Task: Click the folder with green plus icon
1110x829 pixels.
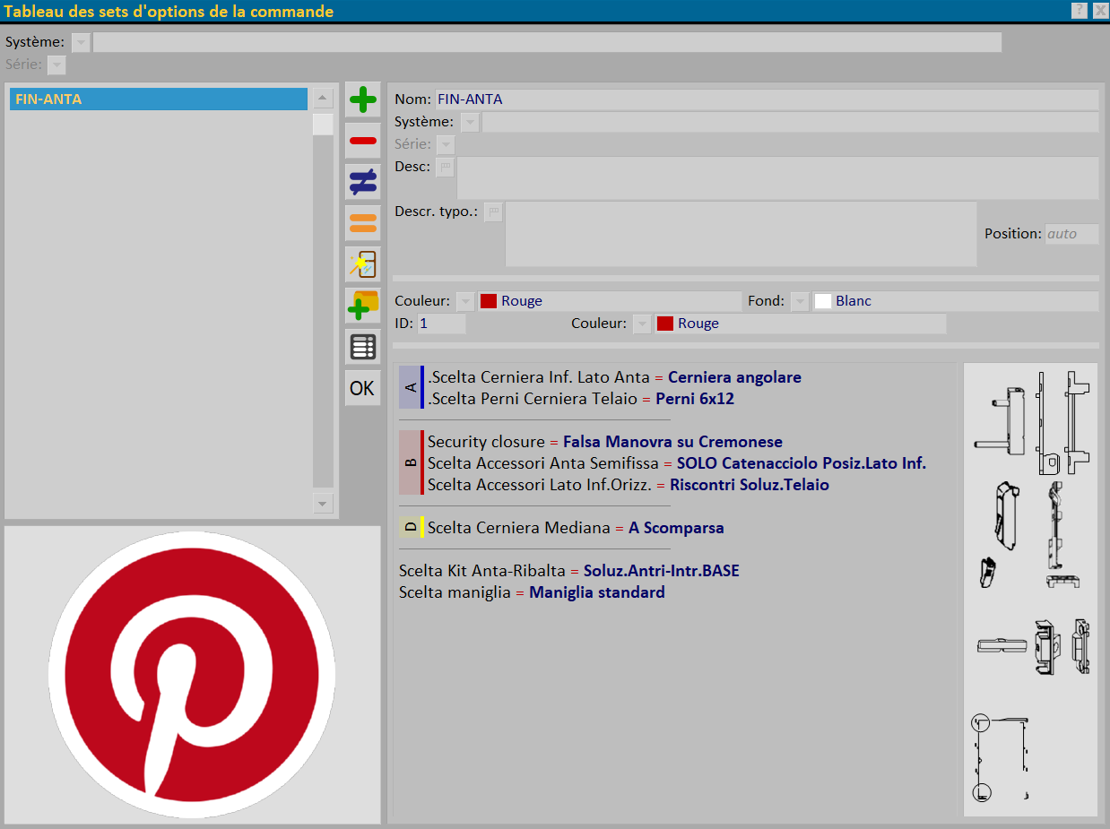Action: click(x=363, y=306)
